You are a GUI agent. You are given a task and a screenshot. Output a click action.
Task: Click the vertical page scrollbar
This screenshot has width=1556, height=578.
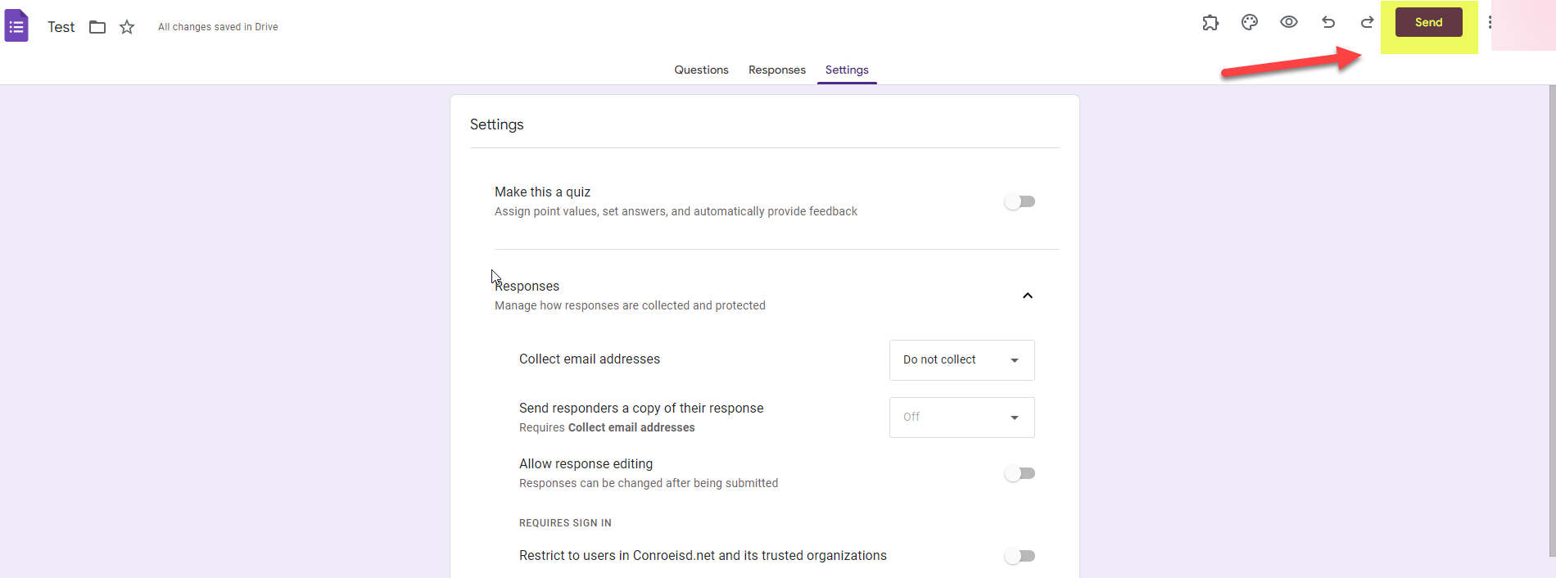point(1551,319)
